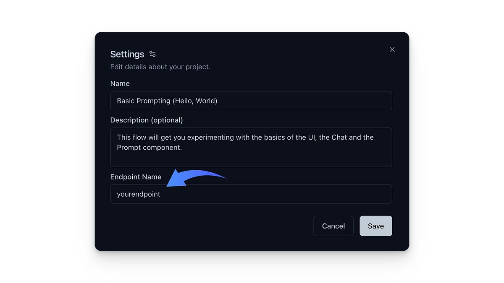Click 'Basic' at start of Name field
The width and height of the screenshot is (504, 283).
click(126, 101)
